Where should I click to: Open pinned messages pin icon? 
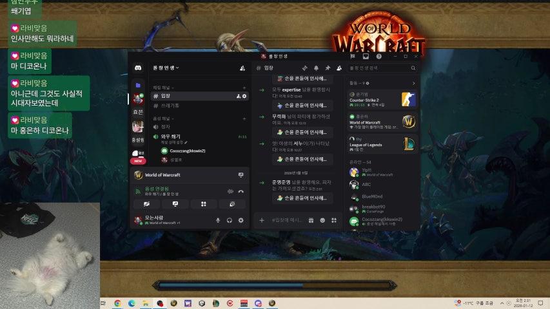pos(328,68)
